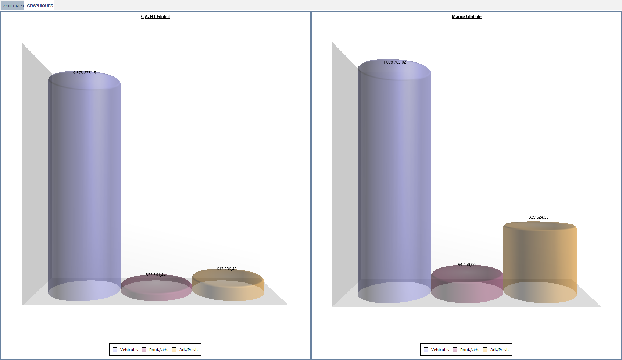Click Art./Prest. swatch in Marge Globale legend
Viewport: 622px width, 360px height.
coord(485,350)
